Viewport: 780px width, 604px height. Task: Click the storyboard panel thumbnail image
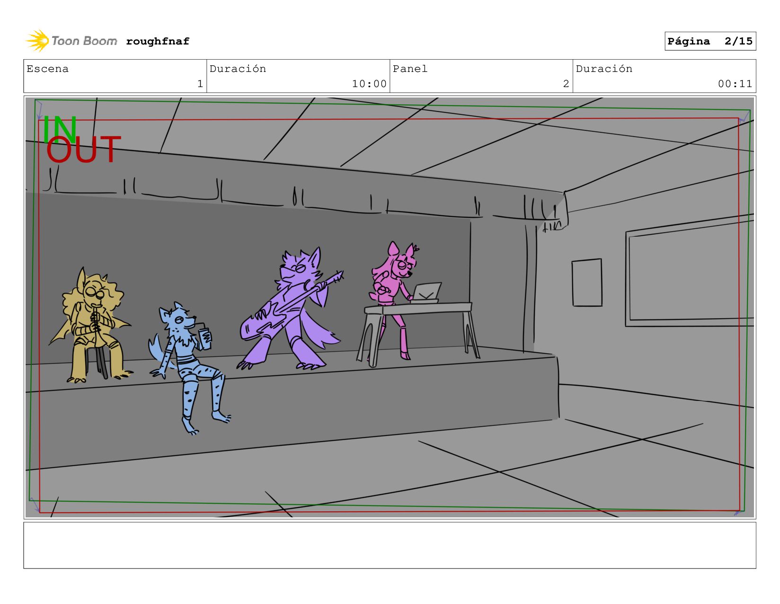click(x=390, y=307)
